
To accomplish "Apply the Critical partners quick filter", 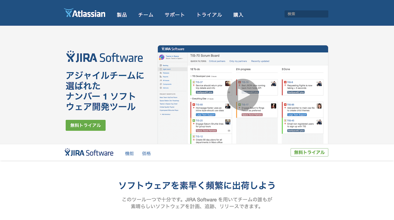I will [x=217, y=61].
